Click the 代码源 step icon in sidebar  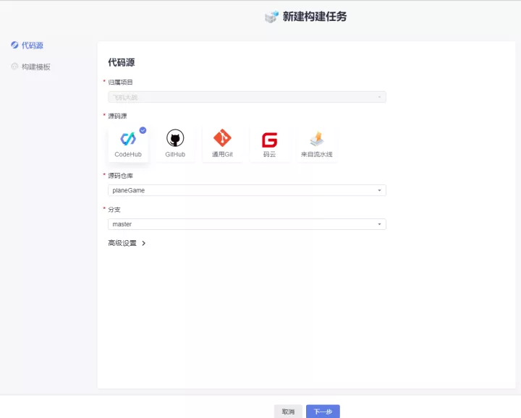point(14,45)
